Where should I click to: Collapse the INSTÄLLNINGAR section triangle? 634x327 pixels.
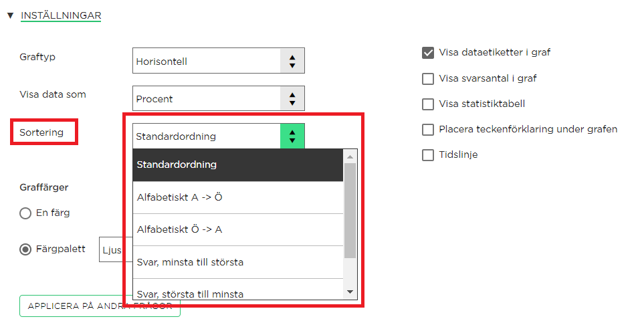(11, 16)
